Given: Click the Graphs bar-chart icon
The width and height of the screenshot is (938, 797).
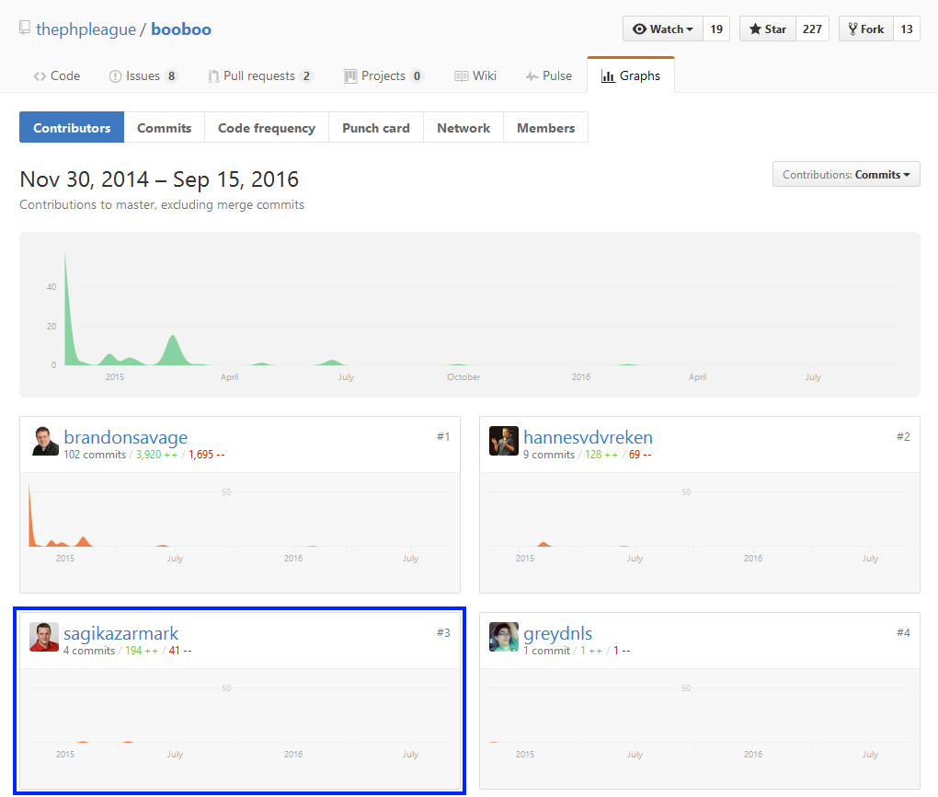Looking at the screenshot, I should coord(608,76).
